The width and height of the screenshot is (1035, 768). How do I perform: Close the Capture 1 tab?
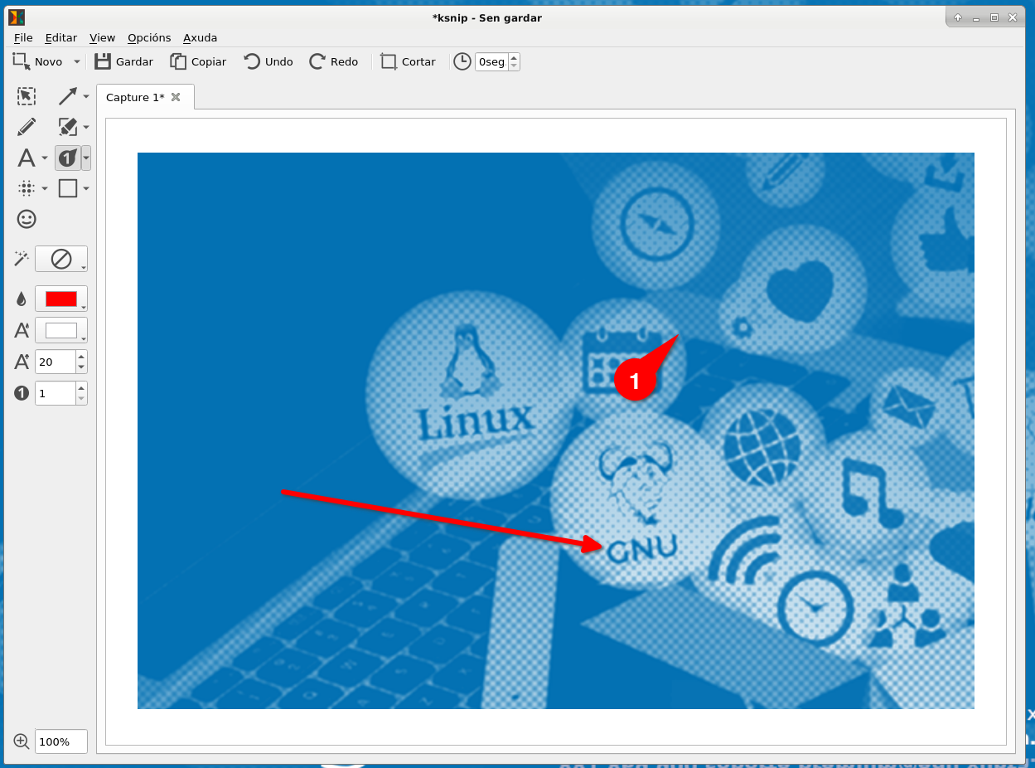176,97
